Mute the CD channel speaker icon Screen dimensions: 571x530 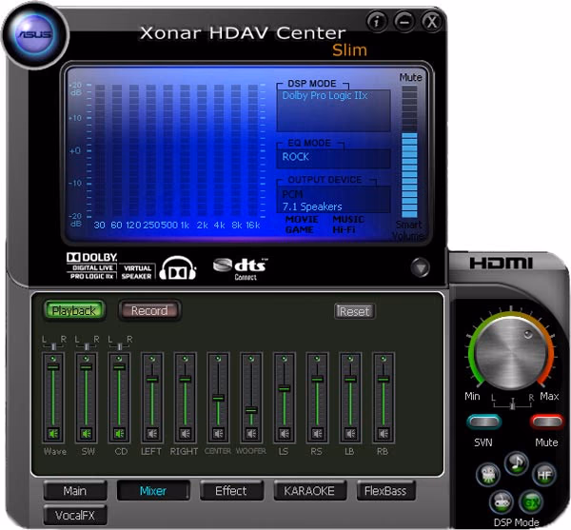[120, 434]
